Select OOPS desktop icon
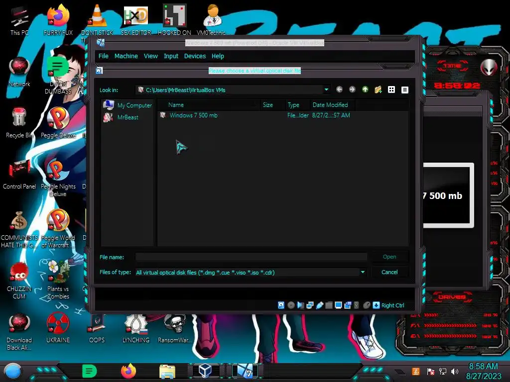The width and height of the screenshot is (510, 382). coord(97,328)
